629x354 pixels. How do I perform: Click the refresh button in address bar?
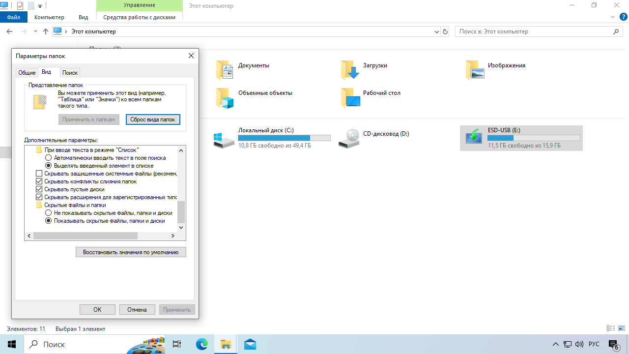click(x=445, y=31)
